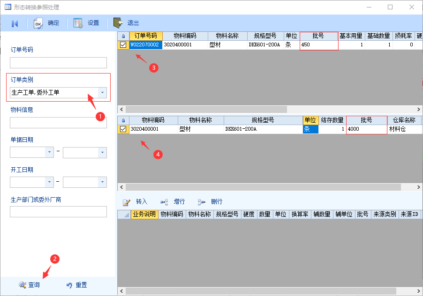Click stock grid horizontal scrollbar thumb
423x296 pixels.
(263, 187)
